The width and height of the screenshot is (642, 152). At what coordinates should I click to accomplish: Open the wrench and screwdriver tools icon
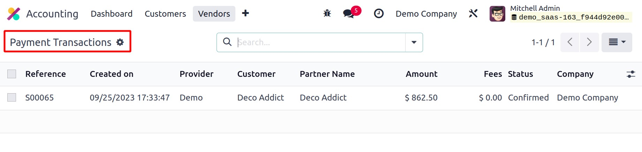coord(473,14)
